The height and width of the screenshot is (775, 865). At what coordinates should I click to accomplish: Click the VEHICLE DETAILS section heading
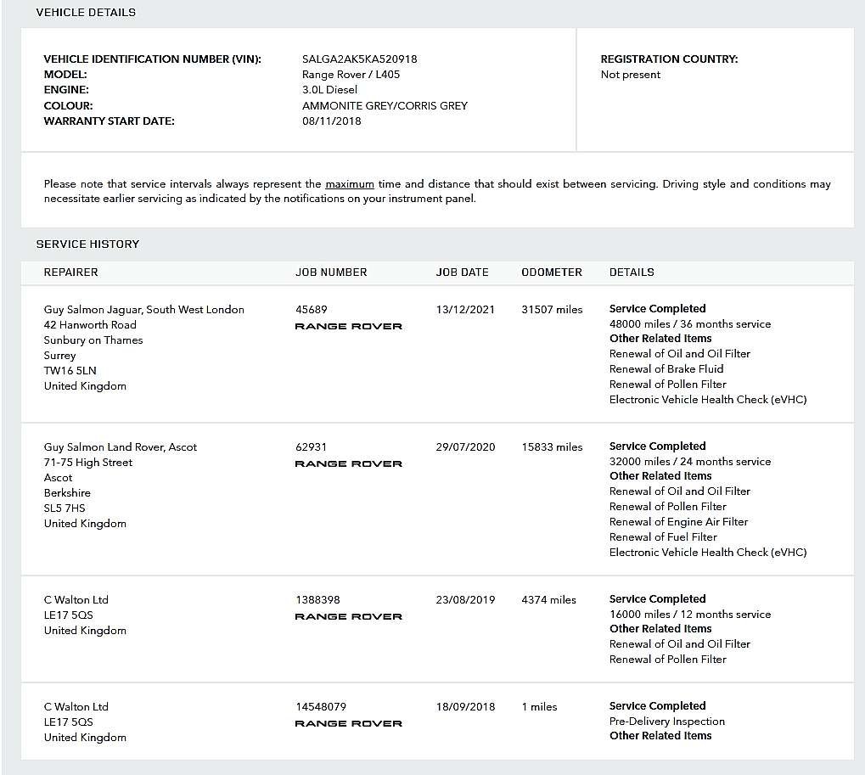[x=86, y=12]
